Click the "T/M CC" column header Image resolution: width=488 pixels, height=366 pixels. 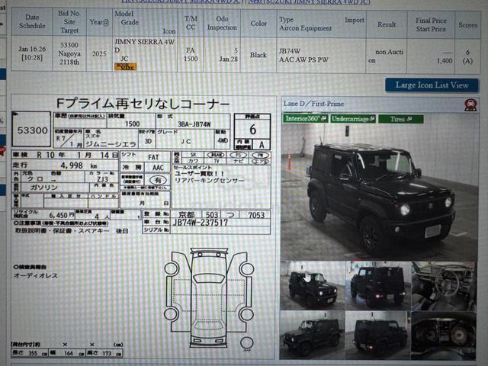pyautogui.click(x=191, y=23)
